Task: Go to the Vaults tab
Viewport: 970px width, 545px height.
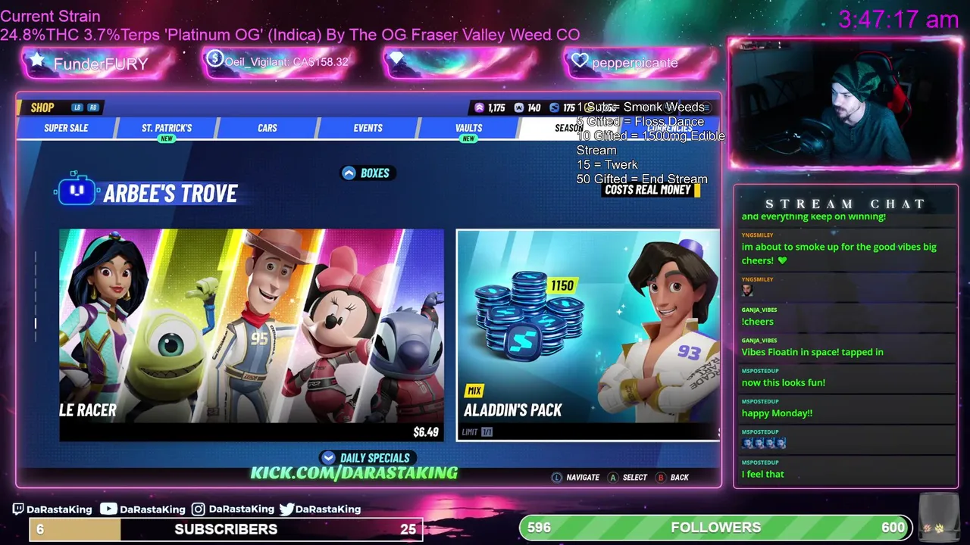Action: [469, 128]
